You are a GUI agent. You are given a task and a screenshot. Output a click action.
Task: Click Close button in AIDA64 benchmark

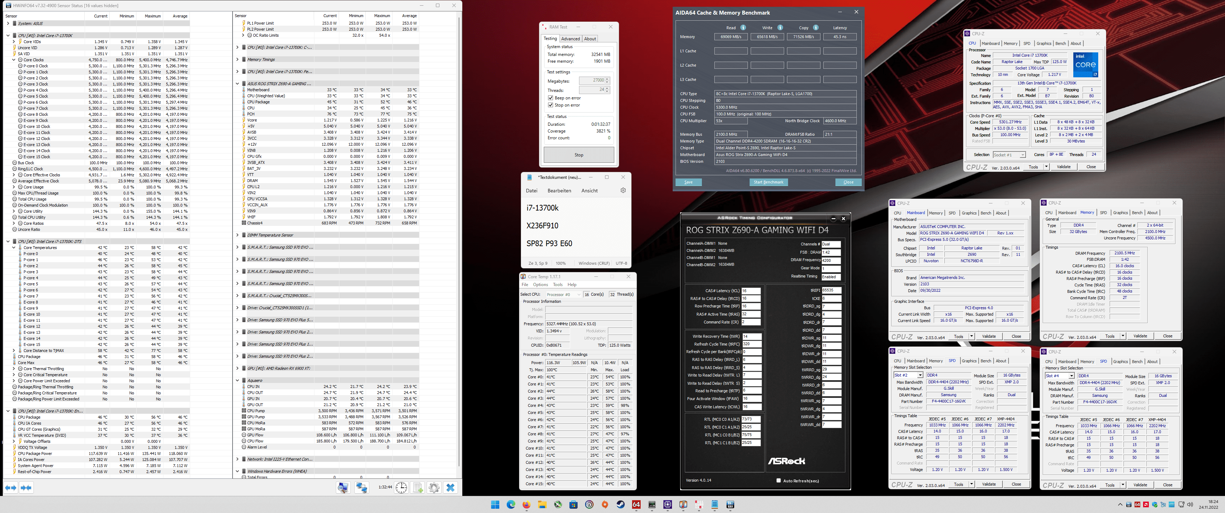click(848, 182)
